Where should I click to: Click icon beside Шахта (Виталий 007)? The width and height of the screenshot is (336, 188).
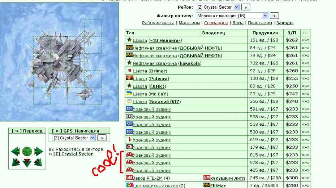pos(129,101)
